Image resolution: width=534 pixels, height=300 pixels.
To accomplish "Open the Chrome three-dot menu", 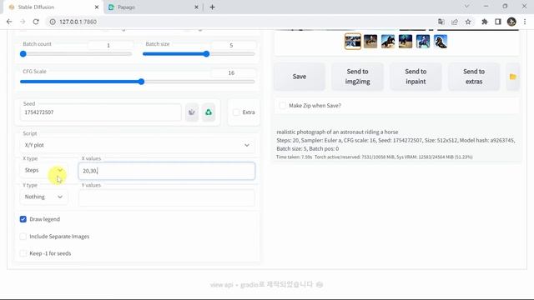I will tap(525, 22).
